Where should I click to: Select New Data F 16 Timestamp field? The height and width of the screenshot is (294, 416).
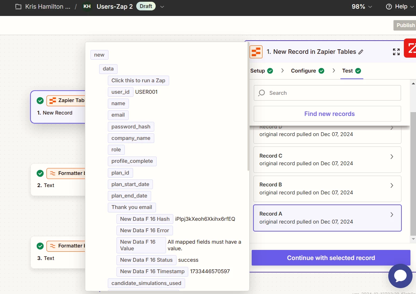point(152,271)
